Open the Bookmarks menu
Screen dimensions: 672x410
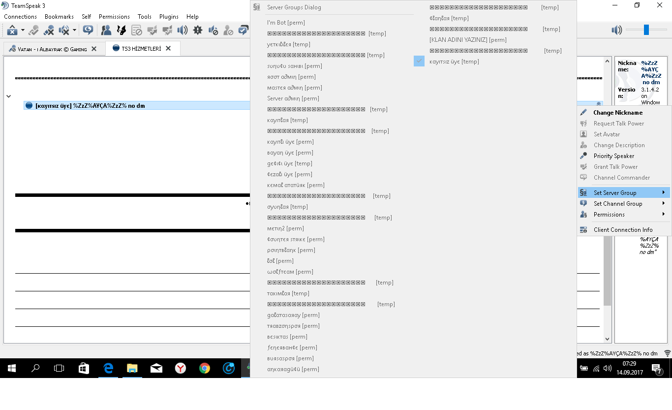tap(59, 17)
